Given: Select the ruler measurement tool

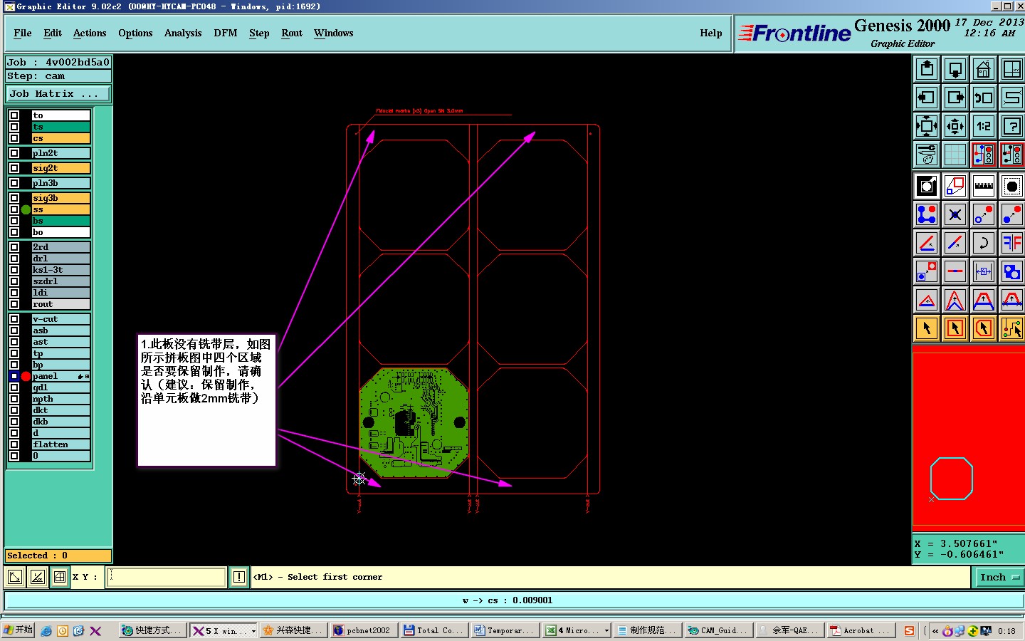Looking at the screenshot, I should 983,187.
